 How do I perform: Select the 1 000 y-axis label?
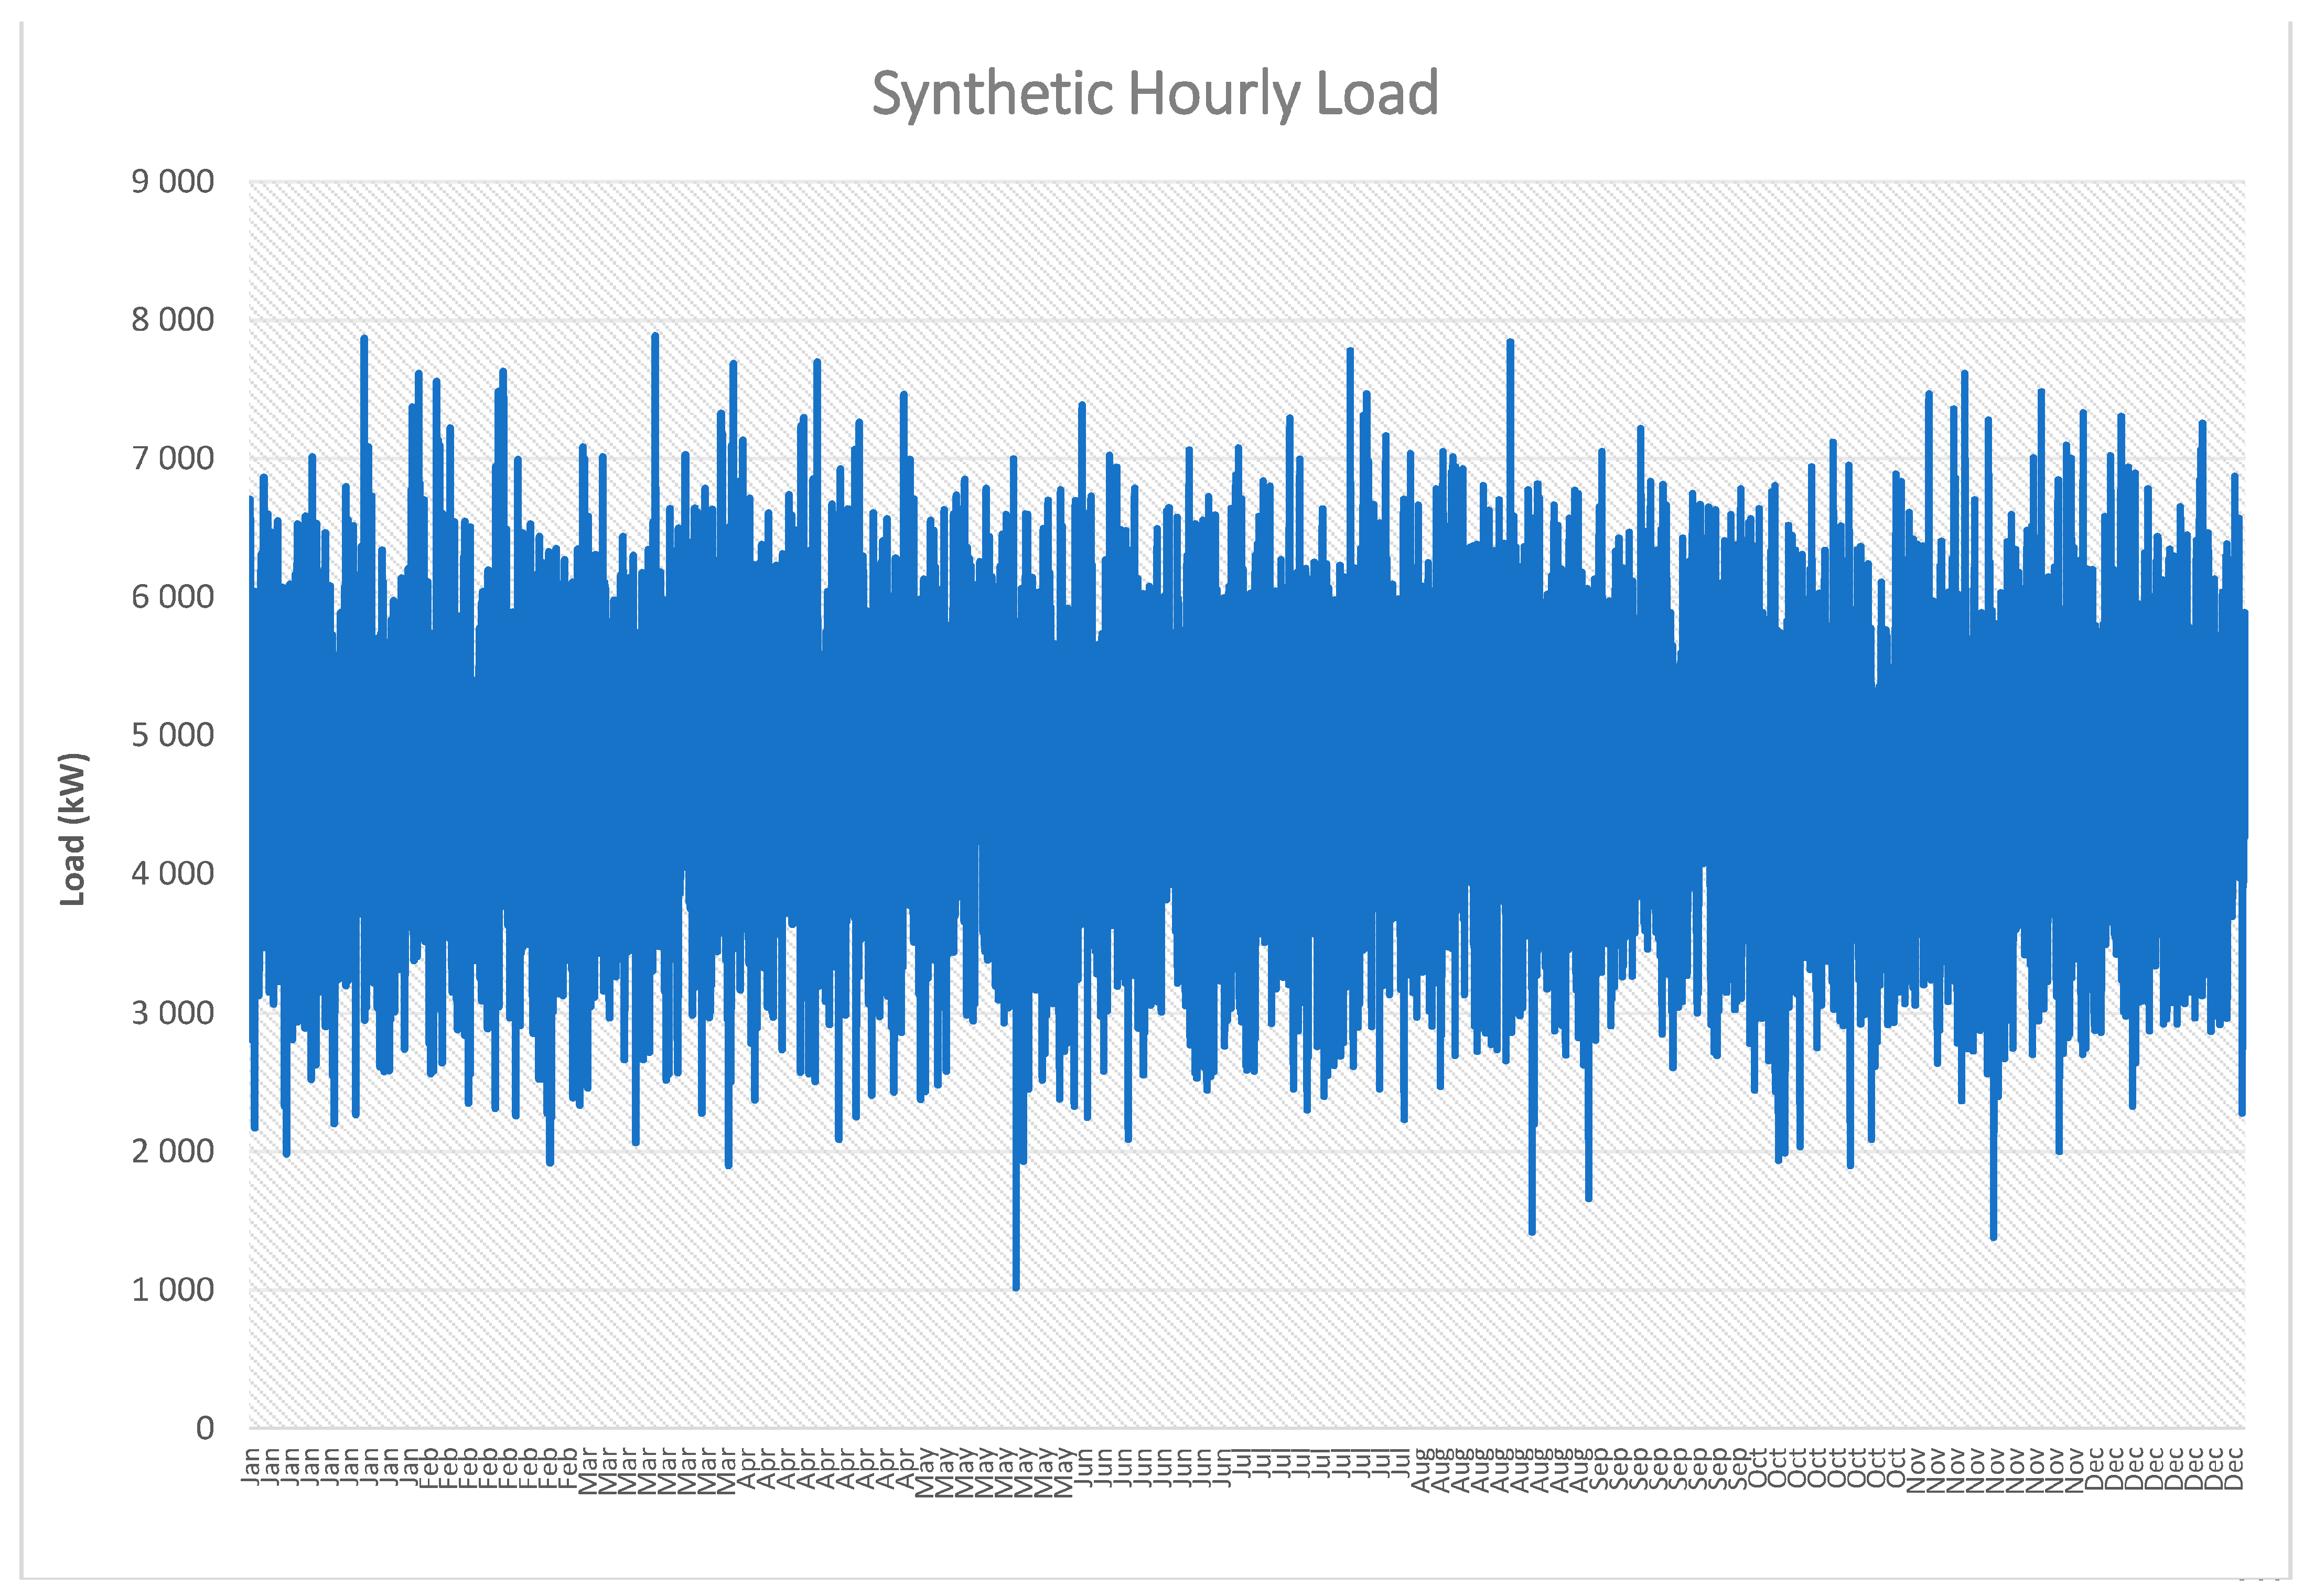[x=172, y=1290]
